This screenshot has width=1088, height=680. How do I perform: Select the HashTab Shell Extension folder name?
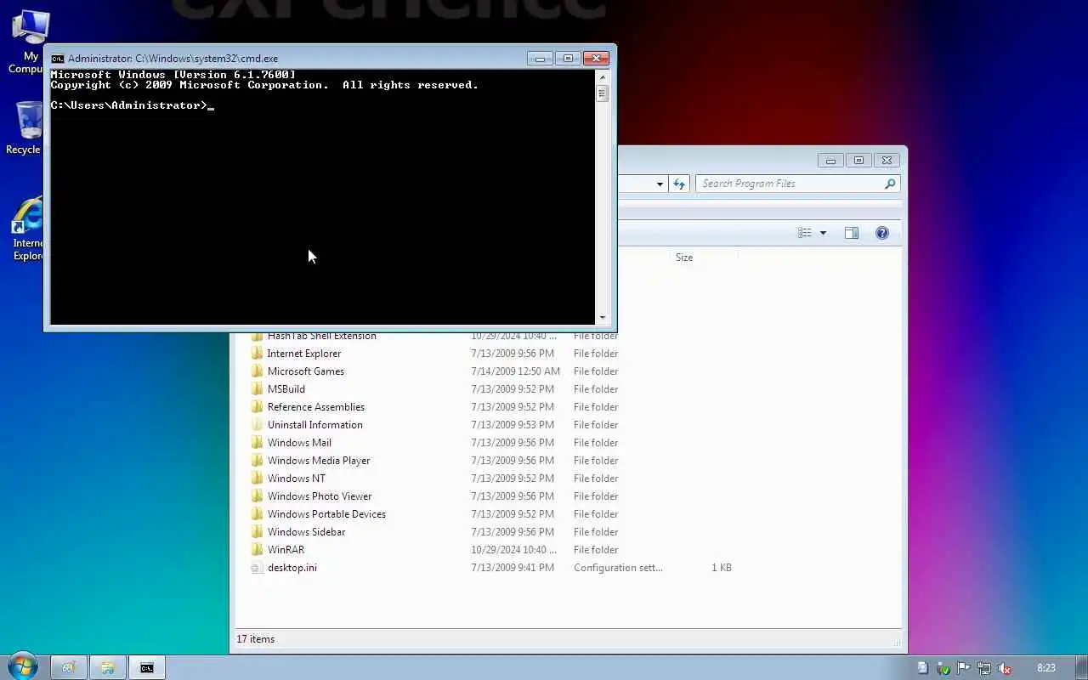click(321, 336)
